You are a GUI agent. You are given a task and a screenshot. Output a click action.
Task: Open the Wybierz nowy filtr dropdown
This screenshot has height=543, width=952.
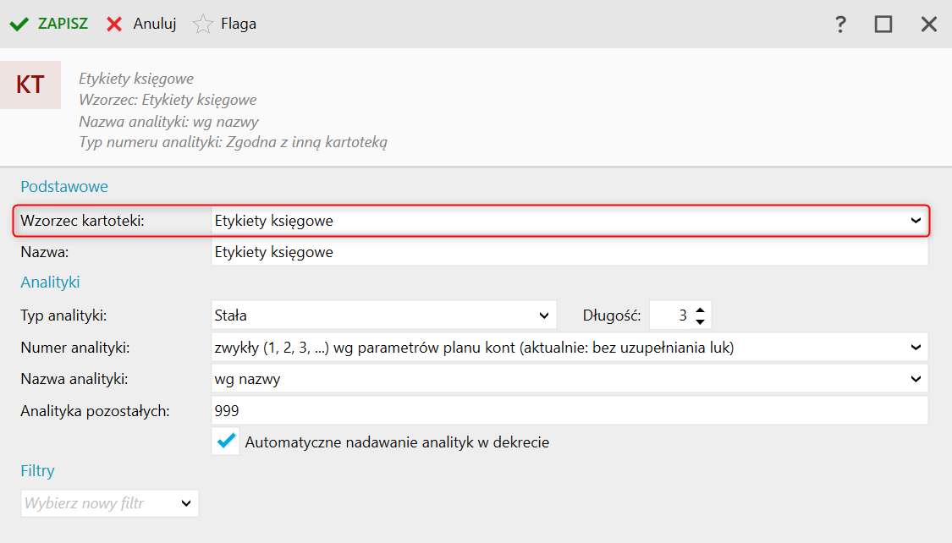pyautogui.click(x=186, y=504)
